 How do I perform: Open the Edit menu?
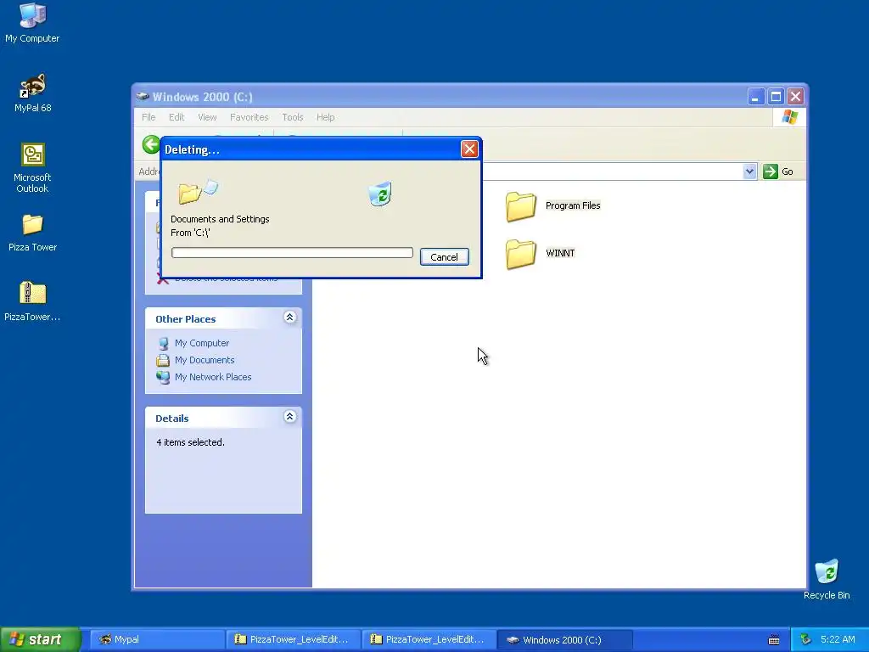coord(177,117)
